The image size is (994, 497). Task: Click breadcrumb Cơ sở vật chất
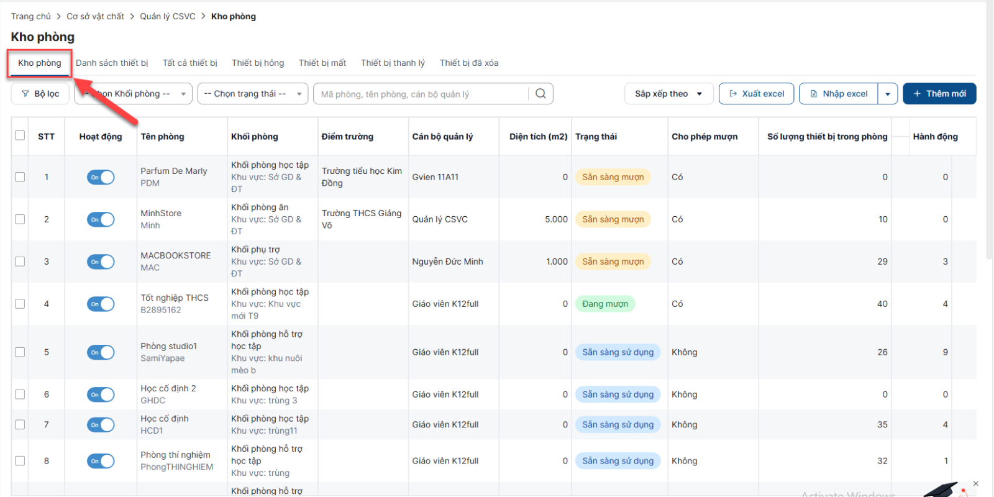tap(95, 16)
